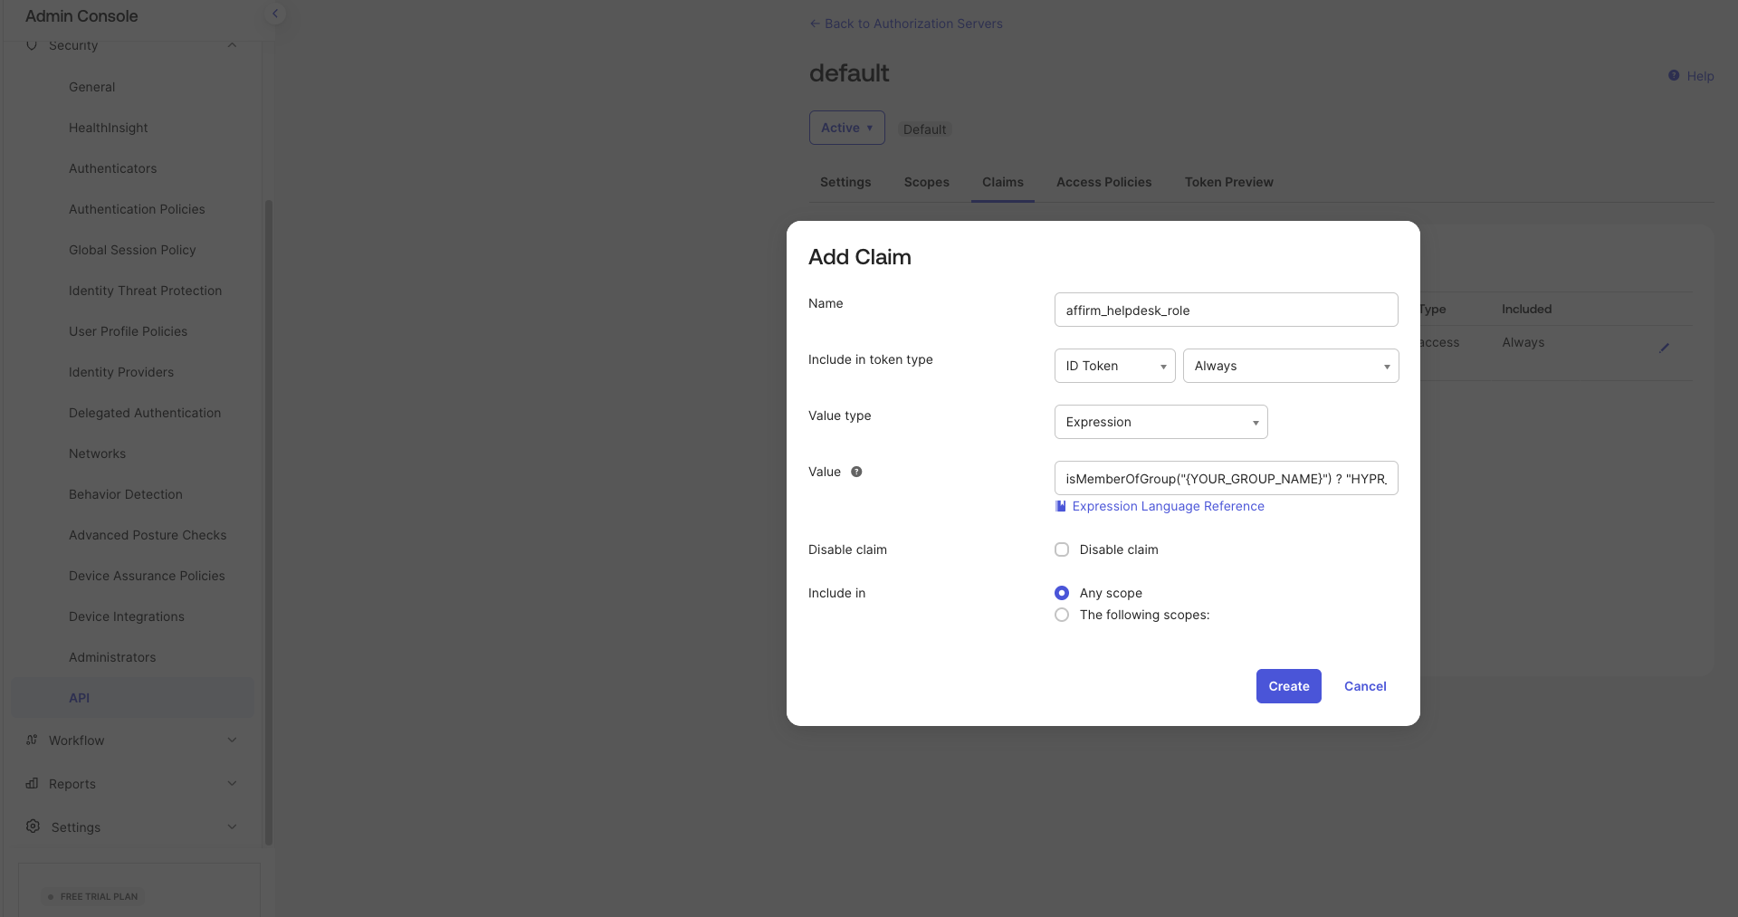Click the Expression Language Reference book icon
The image size is (1738, 917).
1061,506
